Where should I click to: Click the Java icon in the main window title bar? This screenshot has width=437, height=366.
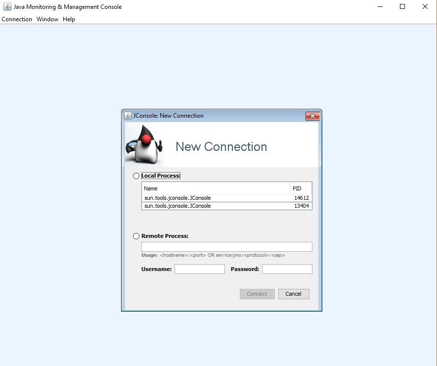point(7,7)
